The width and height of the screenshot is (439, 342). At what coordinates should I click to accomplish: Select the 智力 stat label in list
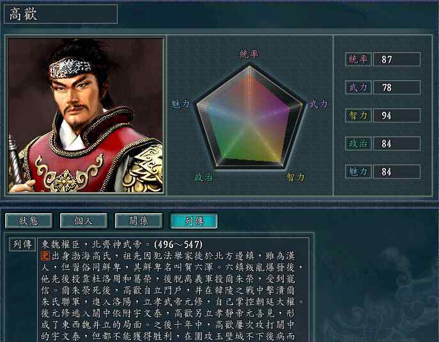click(x=358, y=115)
